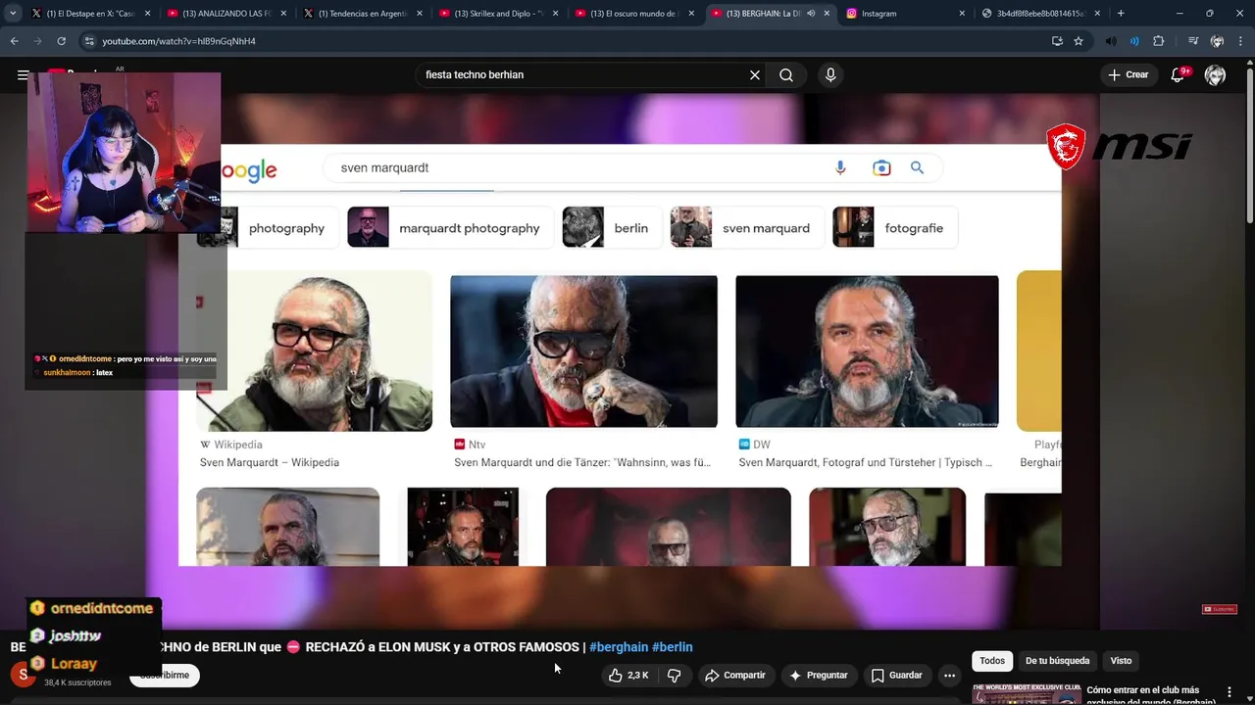Image resolution: width=1255 pixels, height=705 pixels.
Task: Submit the YouTube search with the magnifier
Action: pyautogui.click(x=786, y=74)
